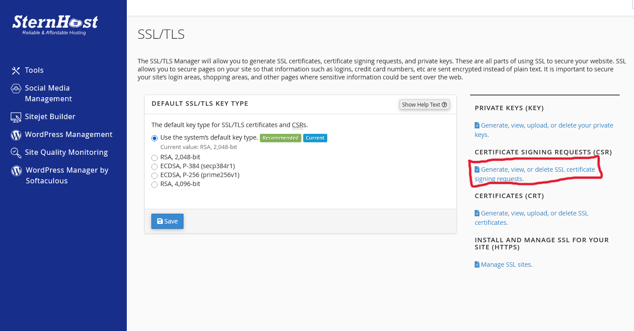The width and height of the screenshot is (634, 331).
Task: Choose ECDSA, P-256 (prime256v1) option
Action: (x=154, y=175)
